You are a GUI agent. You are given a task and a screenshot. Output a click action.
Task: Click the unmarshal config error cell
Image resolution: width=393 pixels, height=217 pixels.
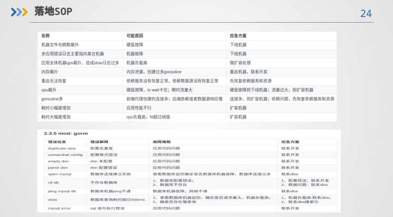(x=65, y=155)
